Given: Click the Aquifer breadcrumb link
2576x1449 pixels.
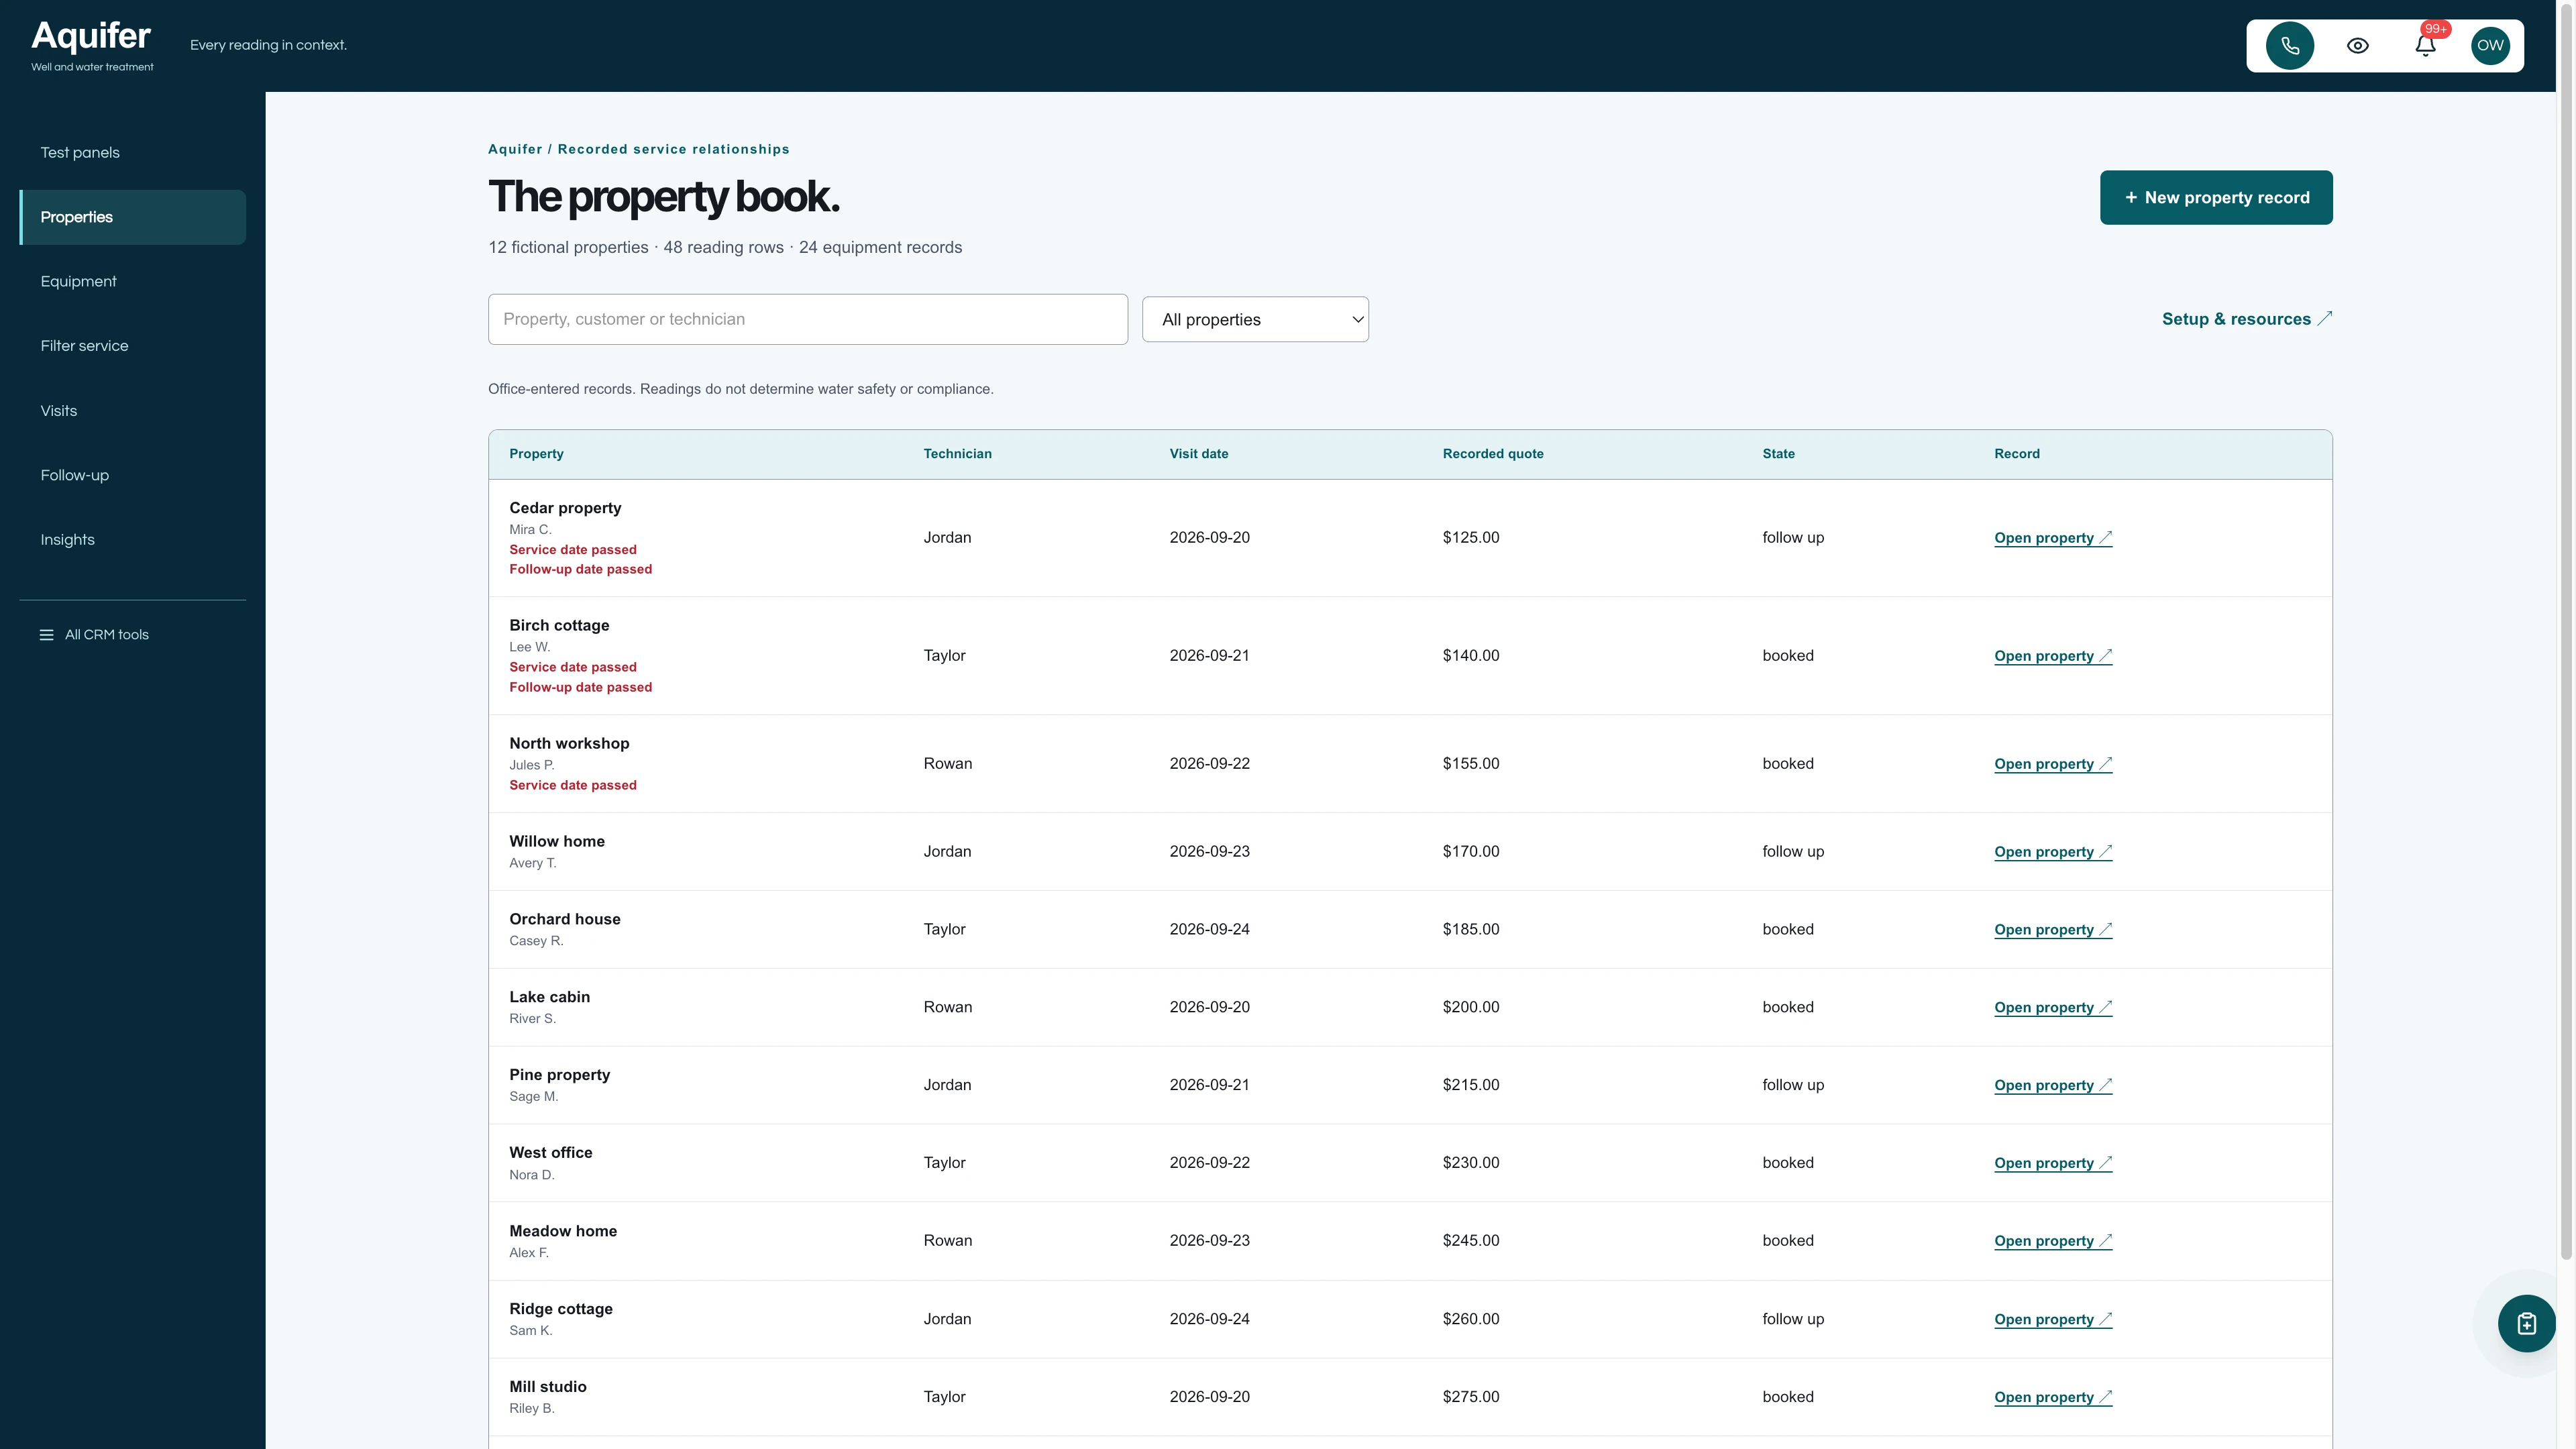Looking at the screenshot, I should [x=515, y=149].
